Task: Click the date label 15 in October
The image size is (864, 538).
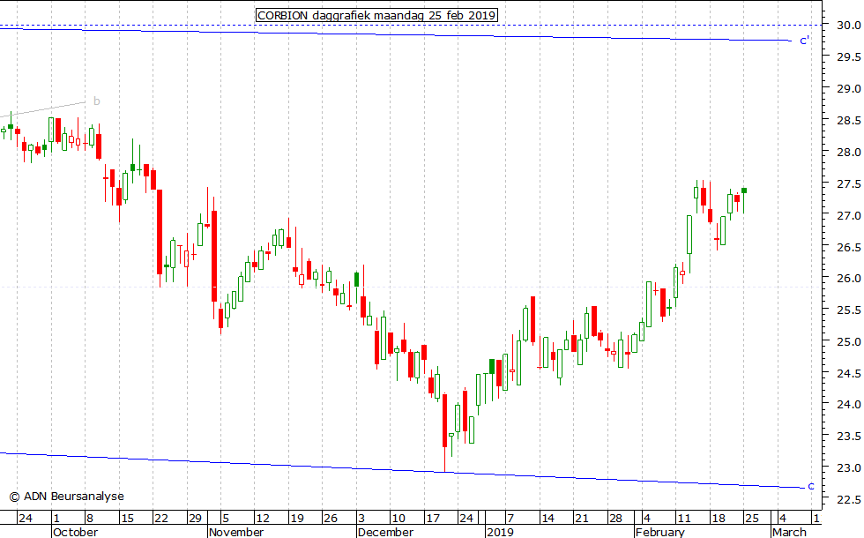Action: (x=127, y=519)
